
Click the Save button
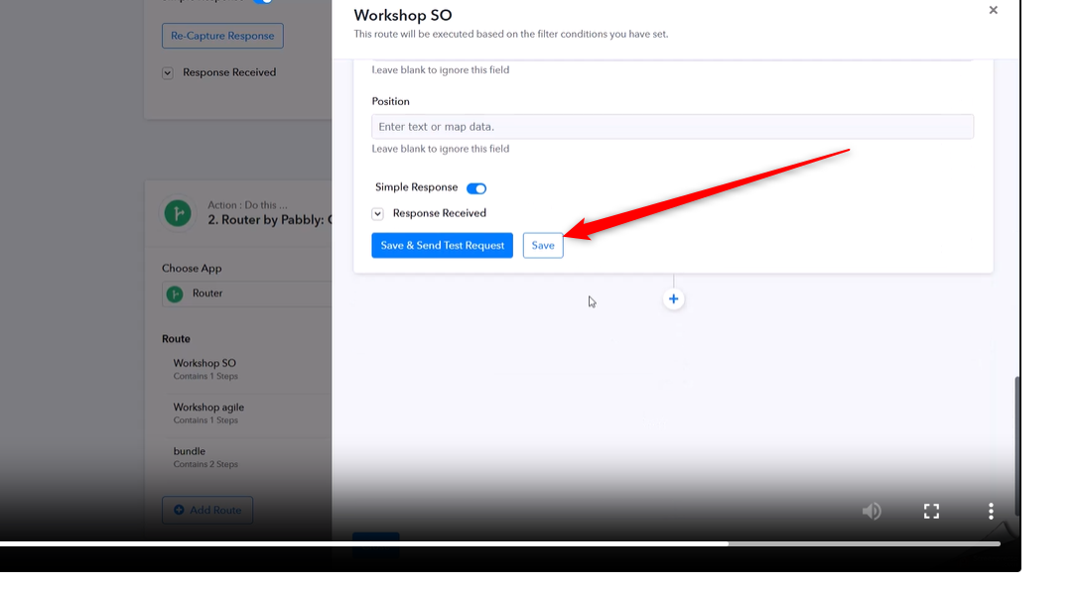[543, 245]
